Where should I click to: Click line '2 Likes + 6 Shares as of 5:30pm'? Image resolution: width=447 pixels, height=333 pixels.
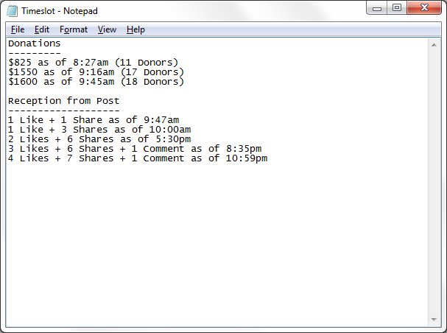(x=99, y=139)
